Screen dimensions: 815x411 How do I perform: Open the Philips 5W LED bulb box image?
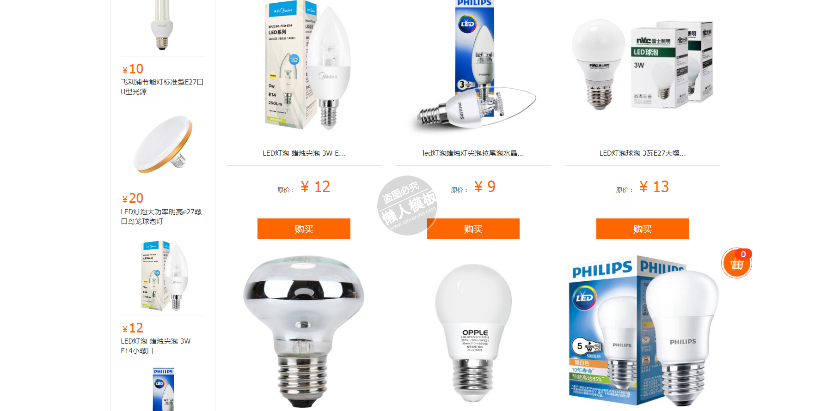(x=643, y=331)
